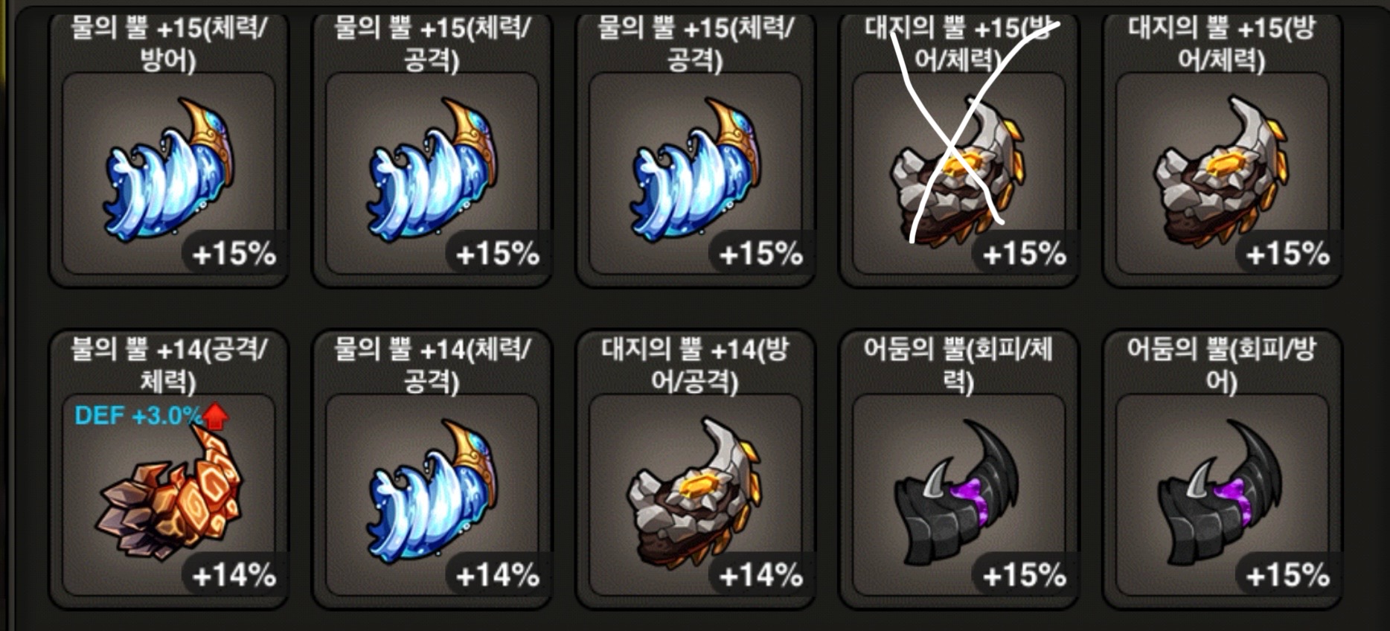The height and width of the screenshot is (631, 1390).
Task: Tap the 어둠의 뿔(회피/체력) name label
Action: pyautogui.click(x=957, y=365)
